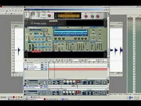Click leftmost knob below the blue graph display
Screen dimensions: 141x106
tap(56, 39)
